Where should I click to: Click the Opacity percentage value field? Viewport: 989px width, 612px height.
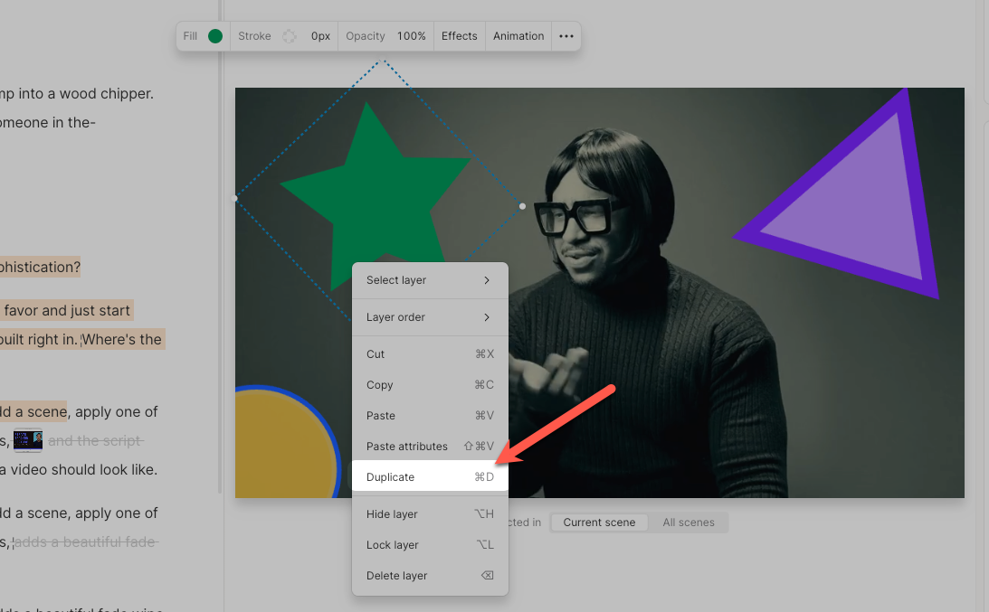[412, 35]
